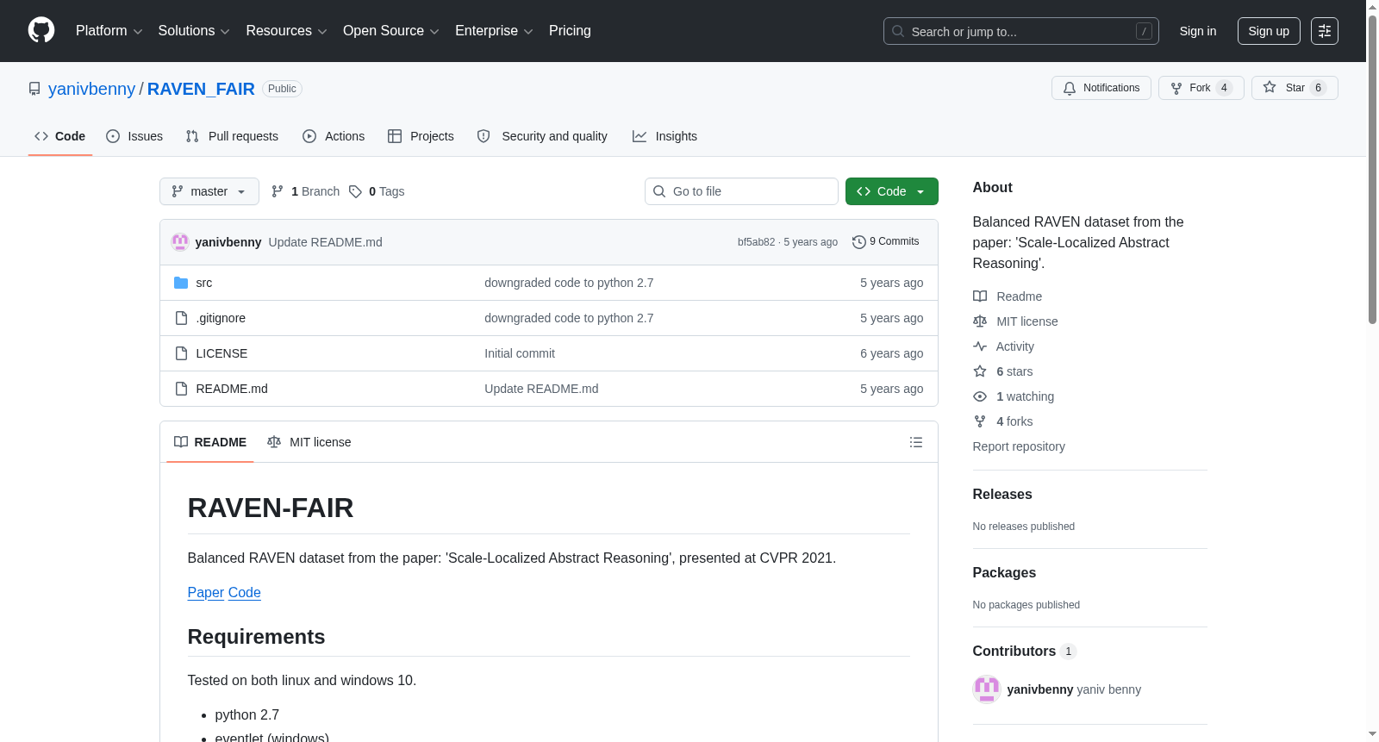This screenshot has height=742, width=1379.
Task: Expand the Open Source menu
Action: click(x=391, y=31)
